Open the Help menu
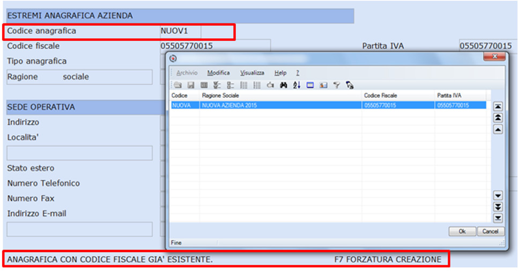 (x=280, y=73)
